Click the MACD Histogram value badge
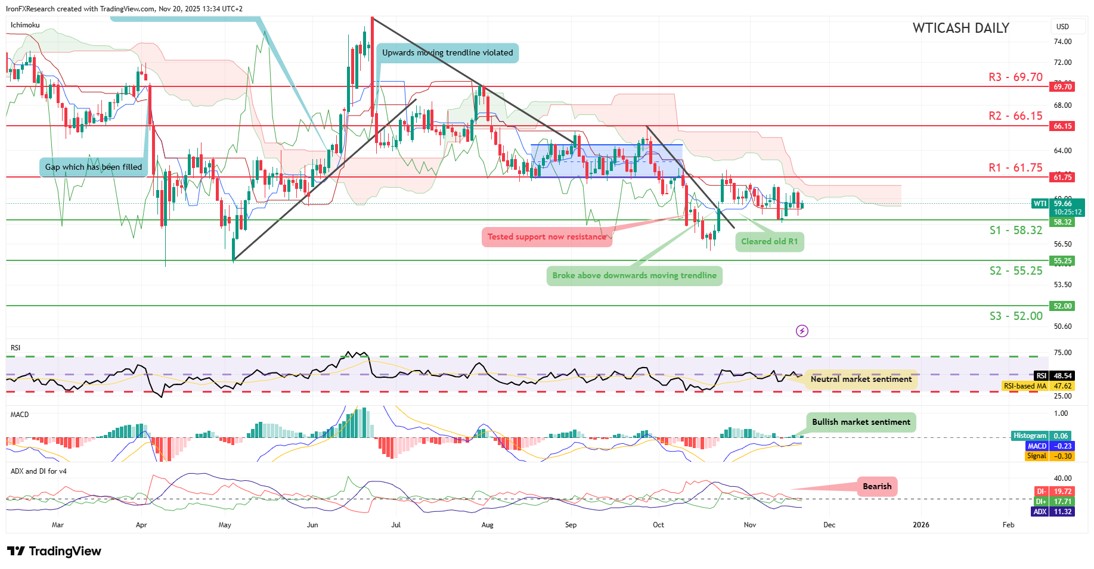 point(1042,436)
